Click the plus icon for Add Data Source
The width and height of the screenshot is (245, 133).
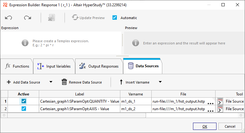(9, 82)
